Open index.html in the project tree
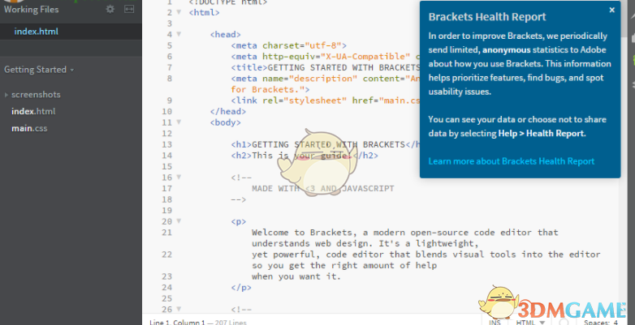 click(x=33, y=112)
